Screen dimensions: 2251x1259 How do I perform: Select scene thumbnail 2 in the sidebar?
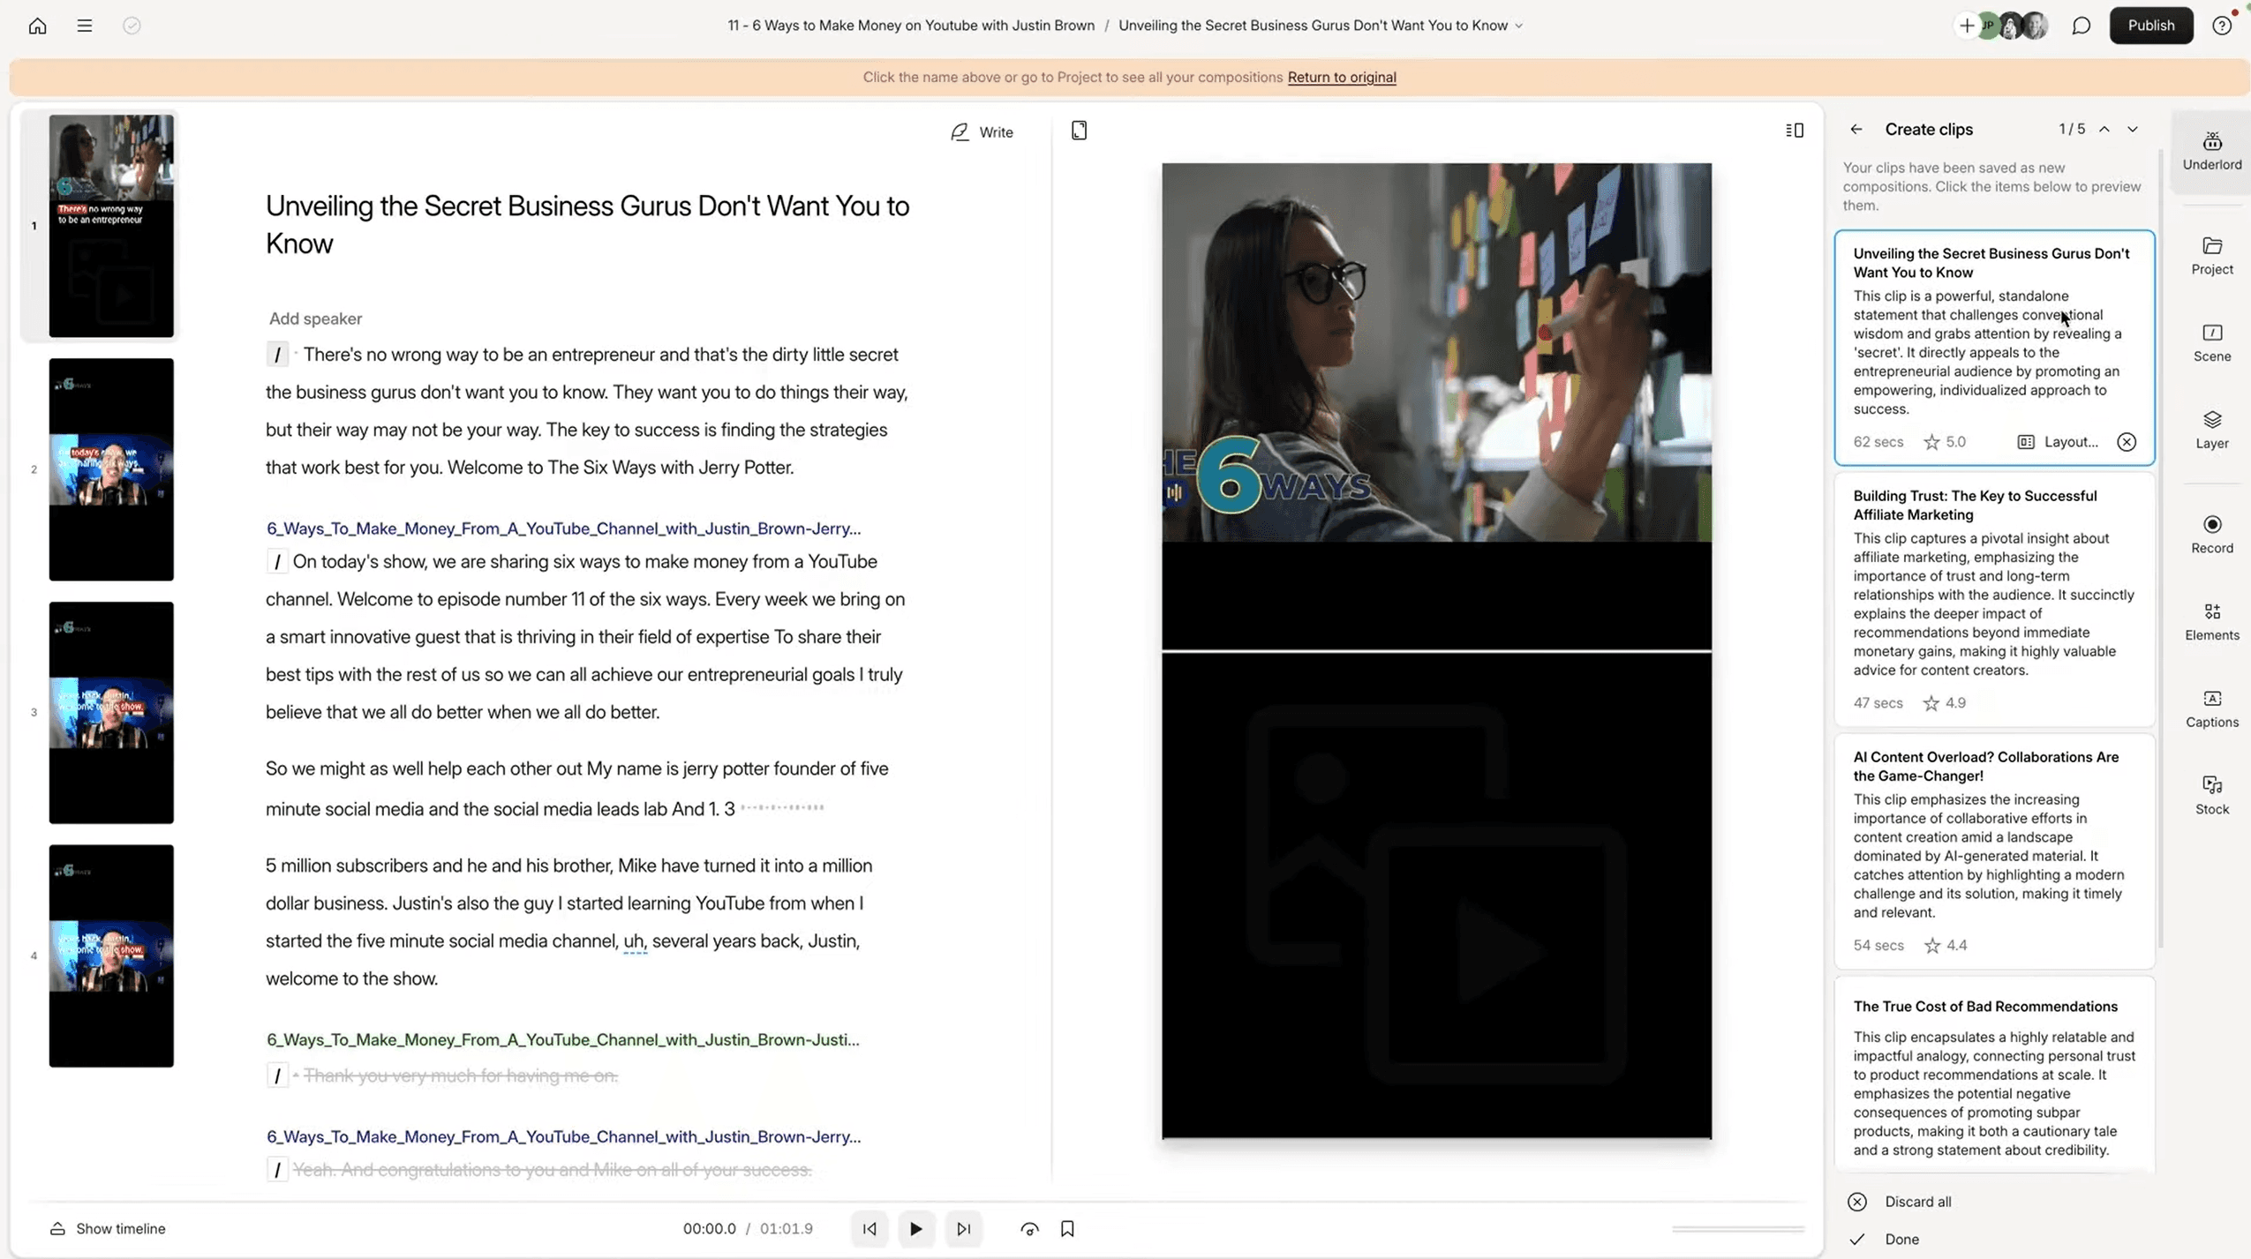click(x=110, y=469)
